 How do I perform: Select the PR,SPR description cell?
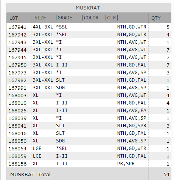tap(126, 164)
